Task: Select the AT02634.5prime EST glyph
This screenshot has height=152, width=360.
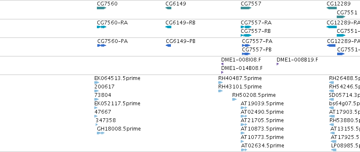Action: [244, 150]
